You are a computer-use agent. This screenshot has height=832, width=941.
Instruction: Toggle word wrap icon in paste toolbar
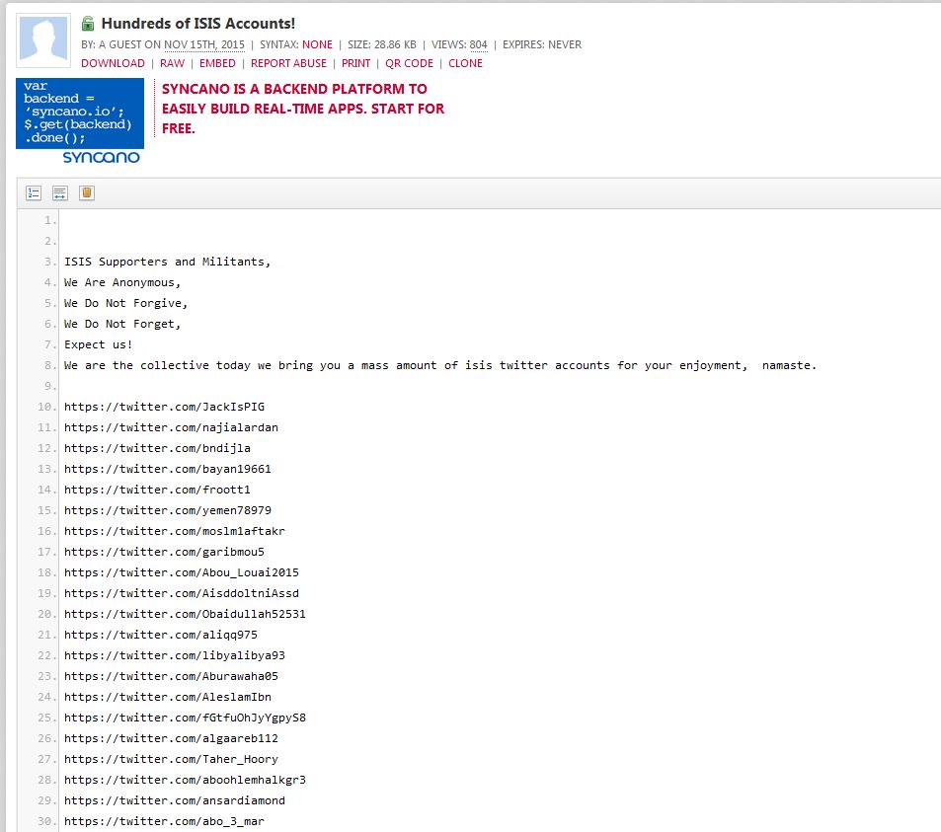click(60, 193)
